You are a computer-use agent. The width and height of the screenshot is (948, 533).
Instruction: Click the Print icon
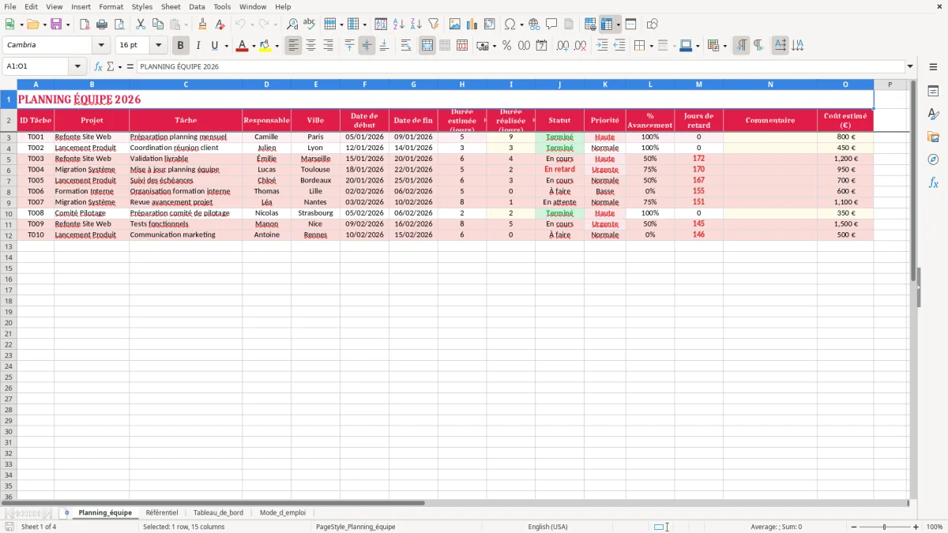[102, 24]
